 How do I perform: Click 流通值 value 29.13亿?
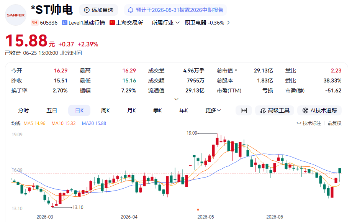[x=195, y=90]
